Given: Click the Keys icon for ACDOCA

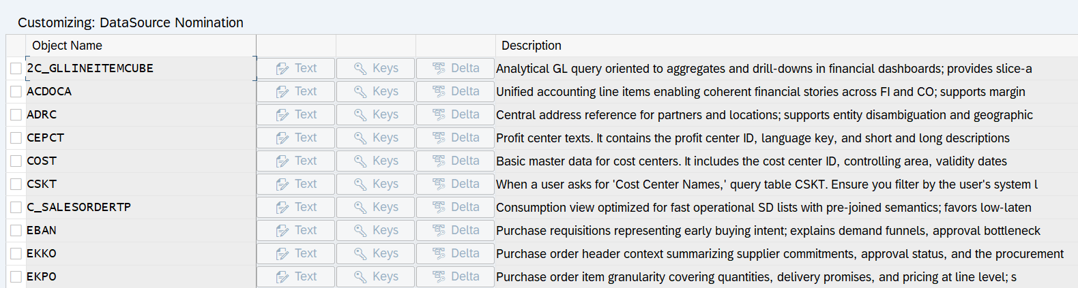Looking at the screenshot, I should pos(360,92).
